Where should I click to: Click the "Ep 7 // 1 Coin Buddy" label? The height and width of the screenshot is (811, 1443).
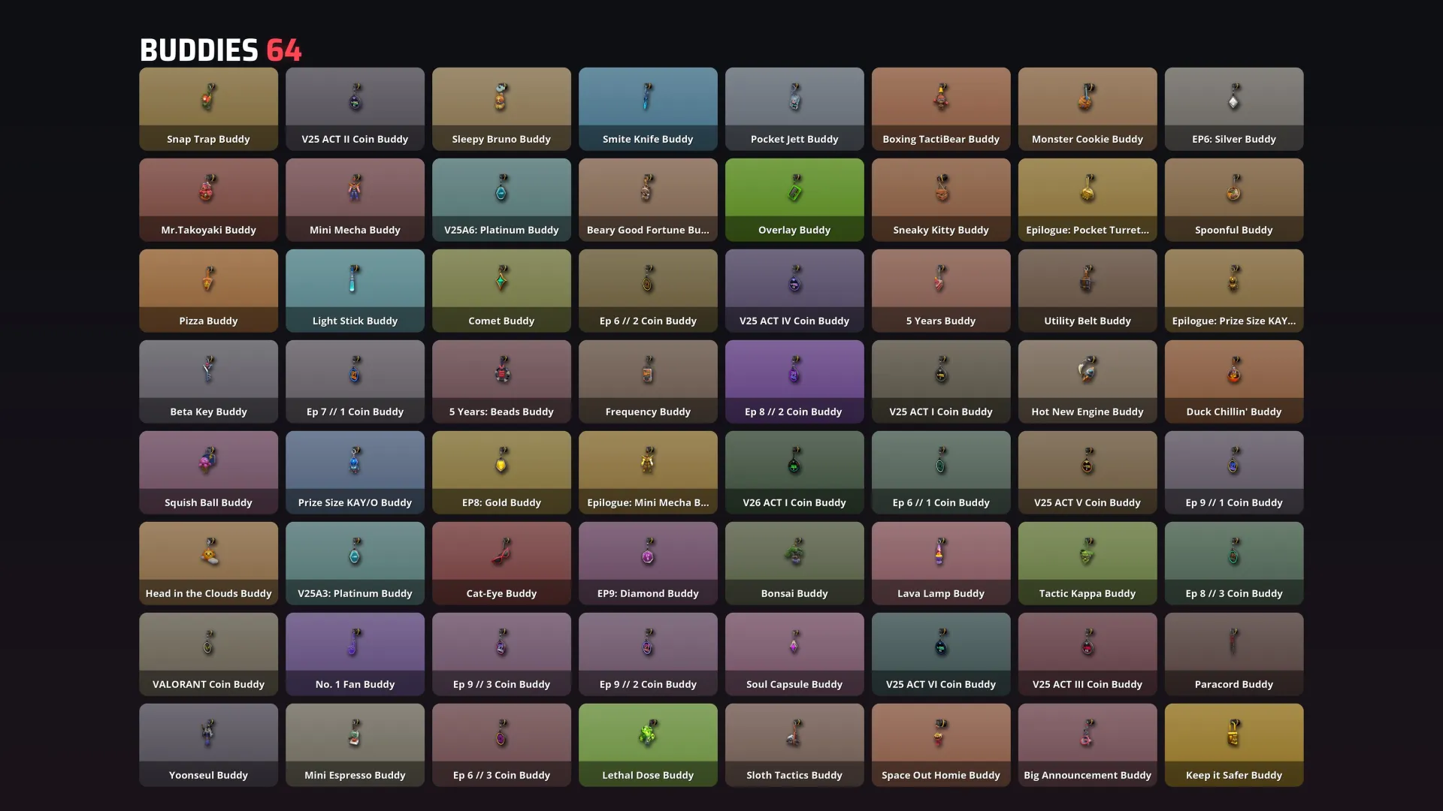coord(355,412)
